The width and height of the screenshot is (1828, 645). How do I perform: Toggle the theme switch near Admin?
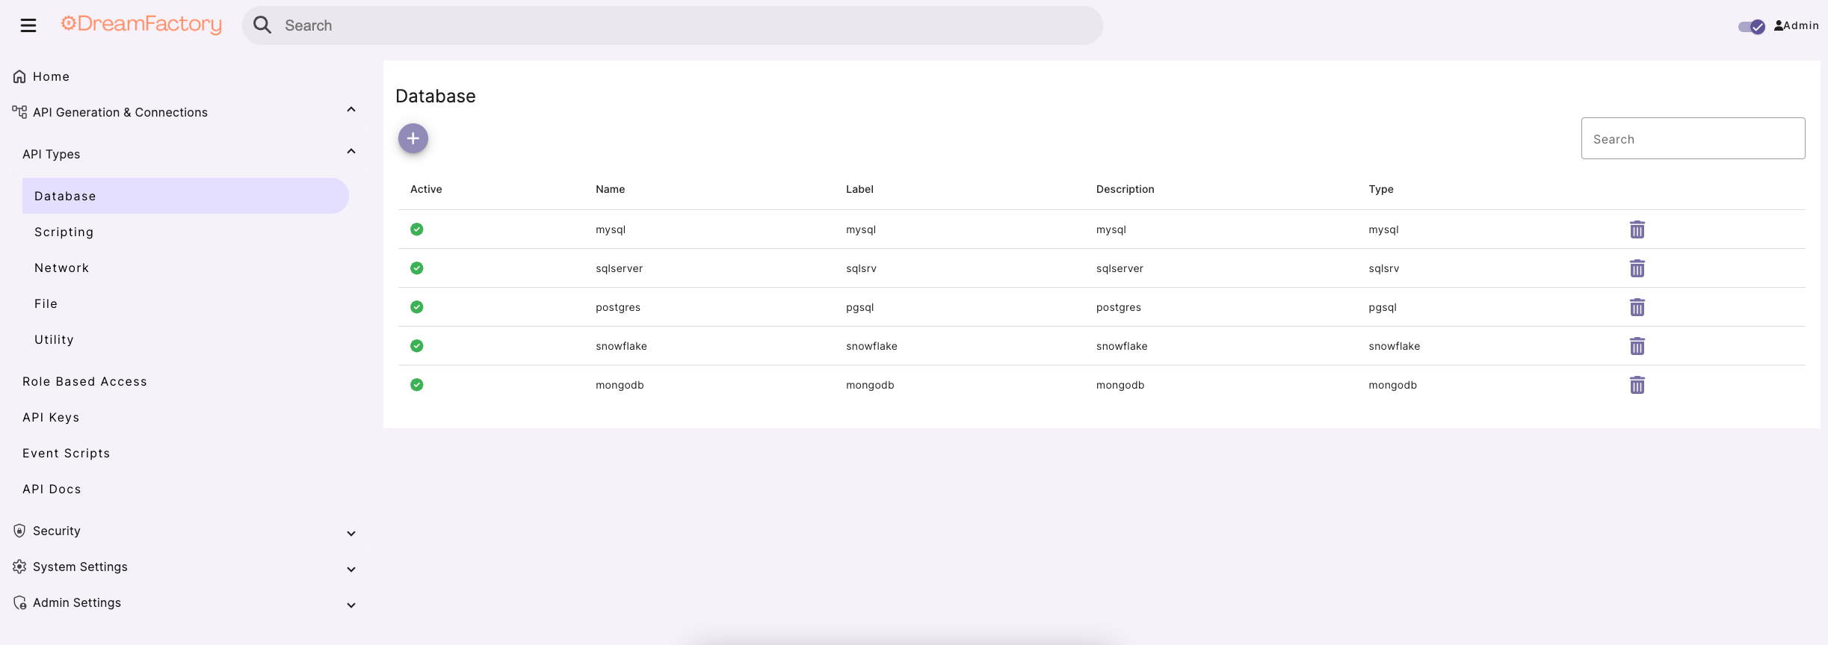tap(1751, 26)
